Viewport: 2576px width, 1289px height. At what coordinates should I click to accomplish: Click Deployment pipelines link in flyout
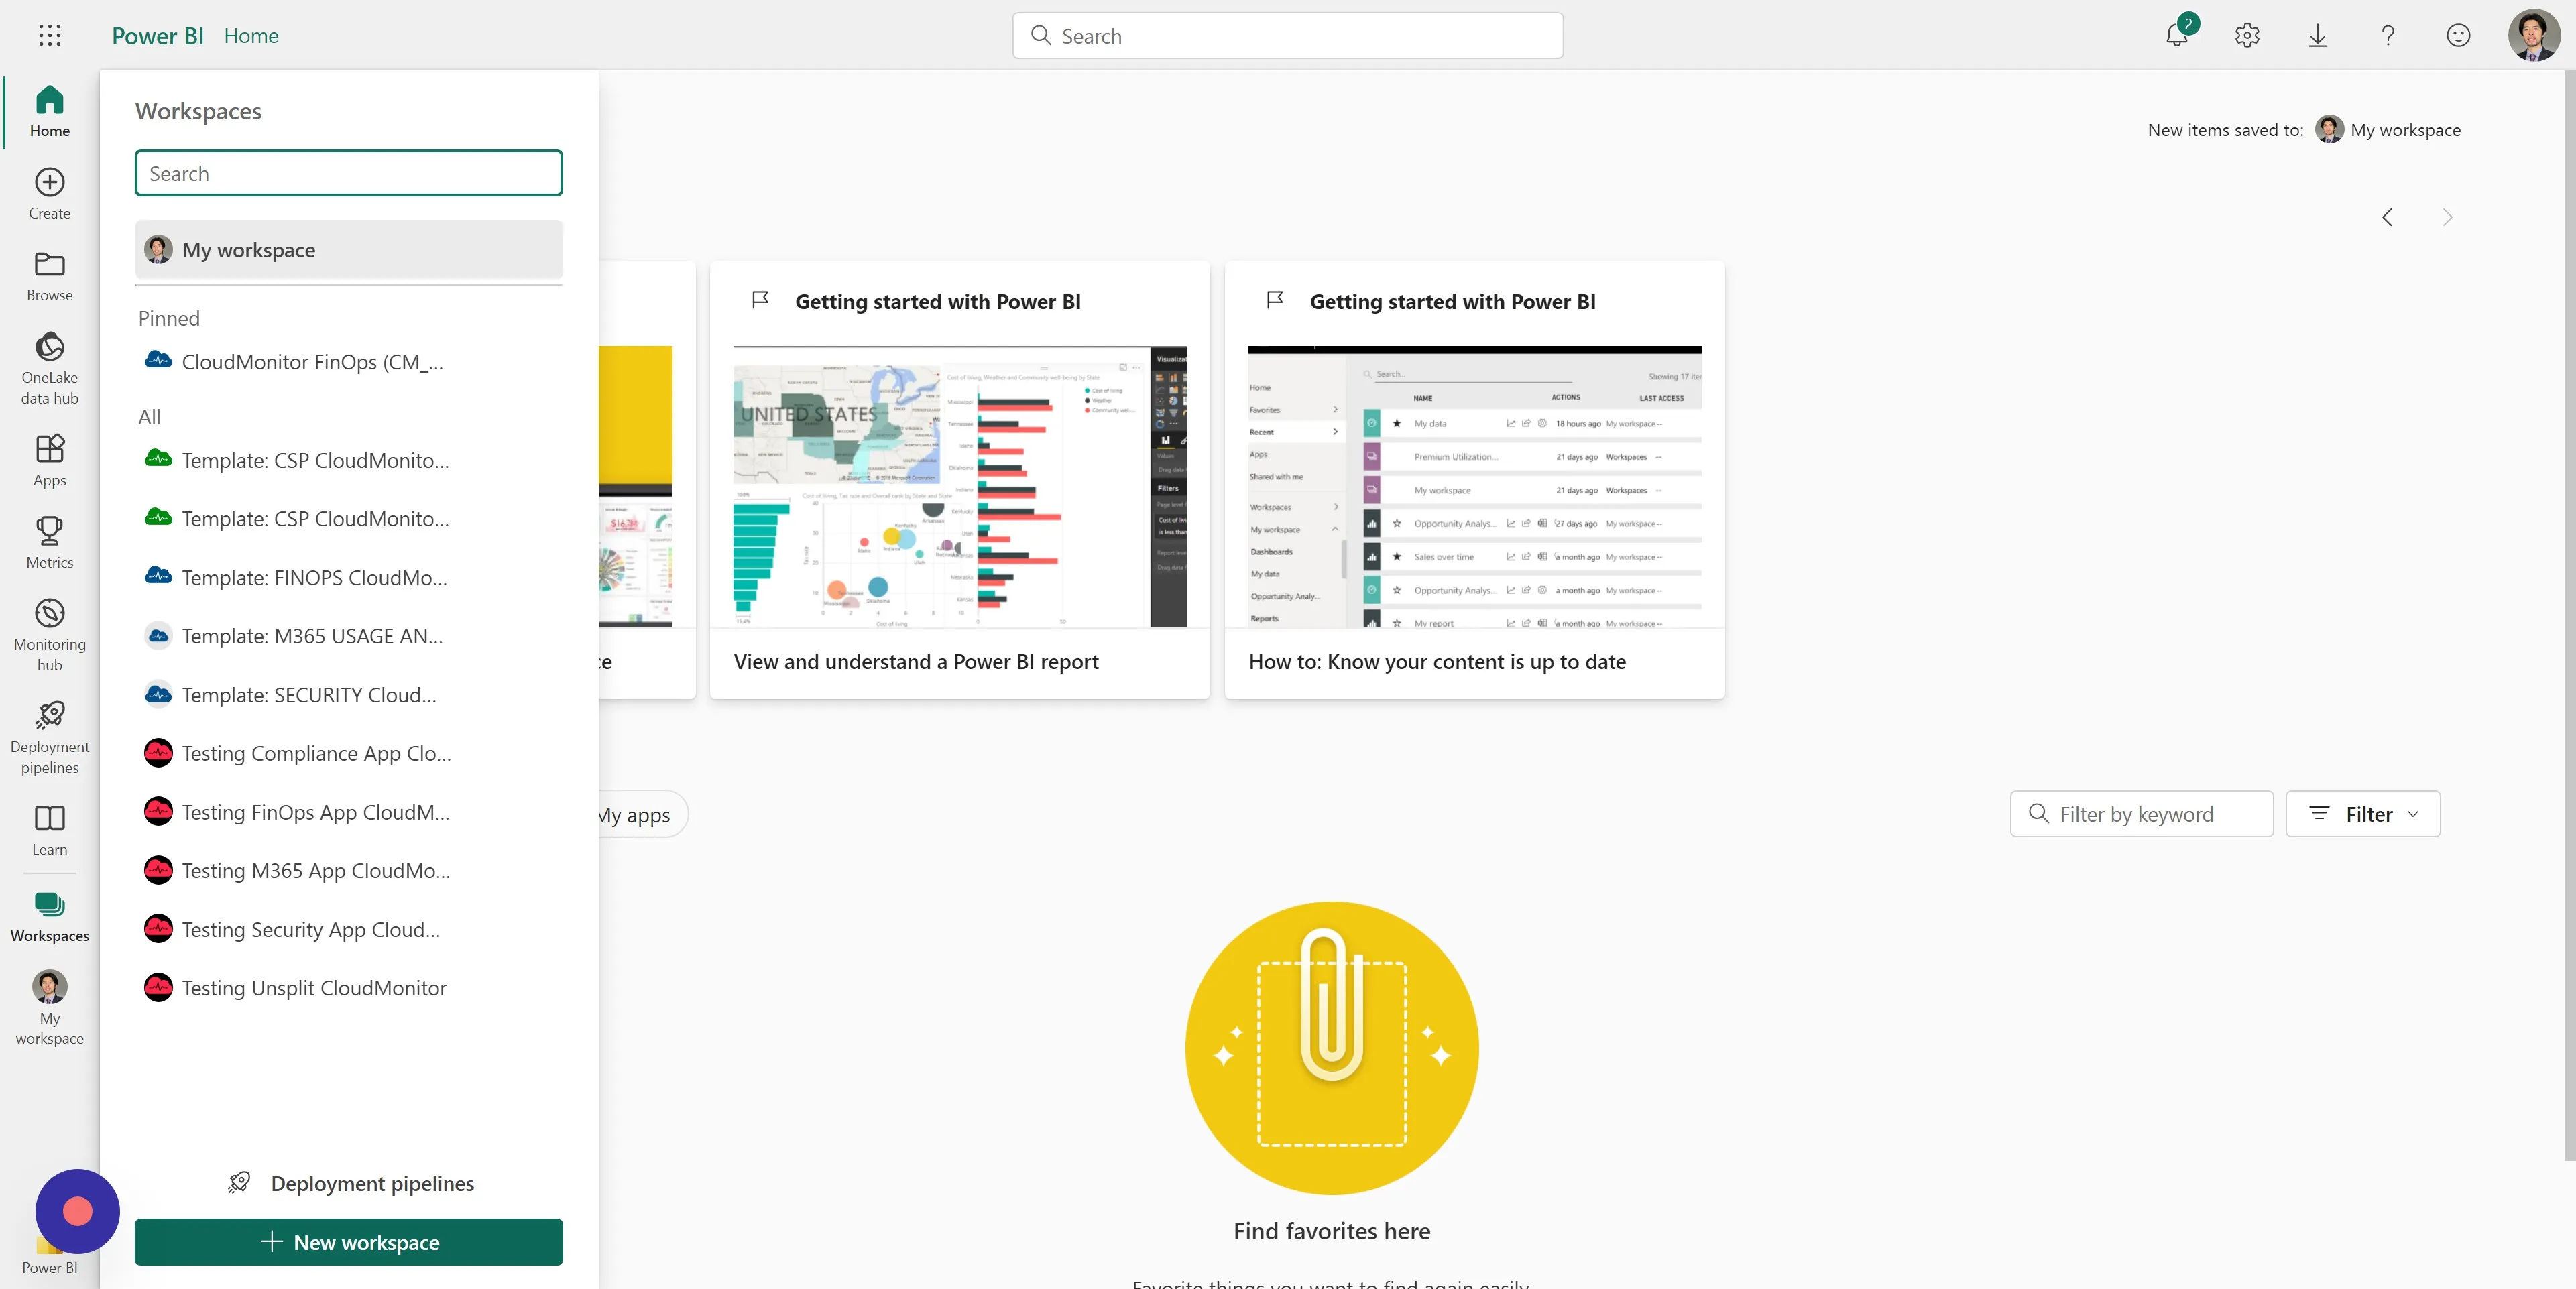coord(350,1183)
